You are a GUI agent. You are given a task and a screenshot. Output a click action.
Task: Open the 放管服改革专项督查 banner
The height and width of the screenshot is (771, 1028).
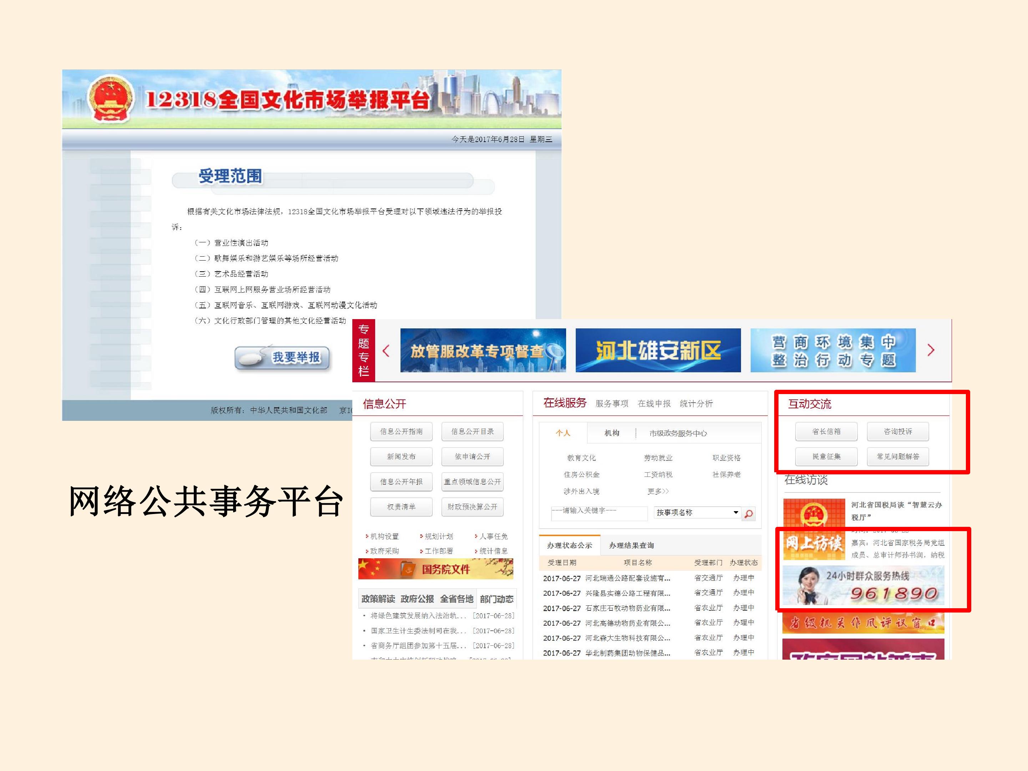(x=483, y=351)
